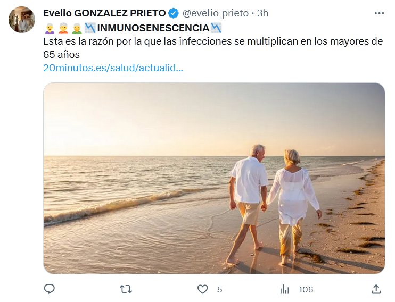The height and width of the screenshot is (302, 395).
Task: Repost this tweet with the retweet icon
Action: pos(126,289)
